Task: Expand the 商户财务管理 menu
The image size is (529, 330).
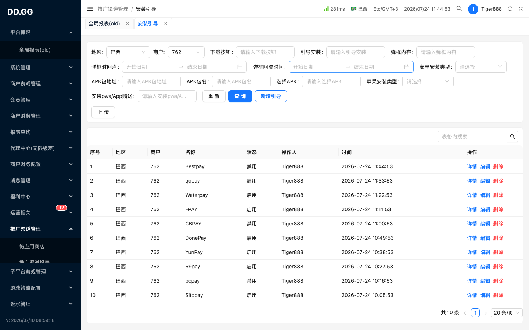Action: click(40, 116)
